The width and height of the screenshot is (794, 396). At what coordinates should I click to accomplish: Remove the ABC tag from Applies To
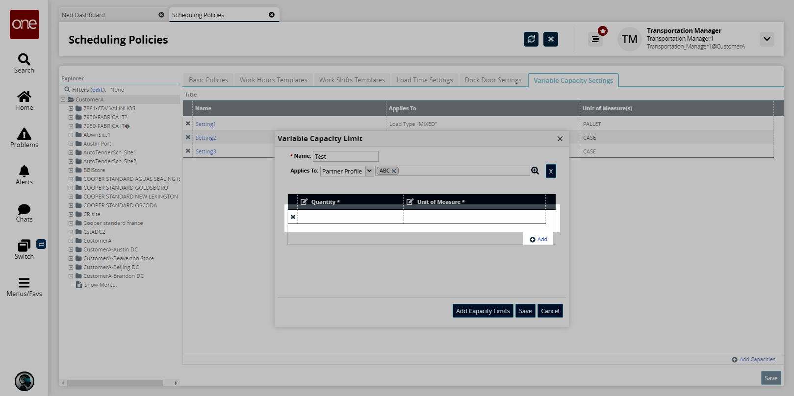pyautogui.click(x=394, y=171)
